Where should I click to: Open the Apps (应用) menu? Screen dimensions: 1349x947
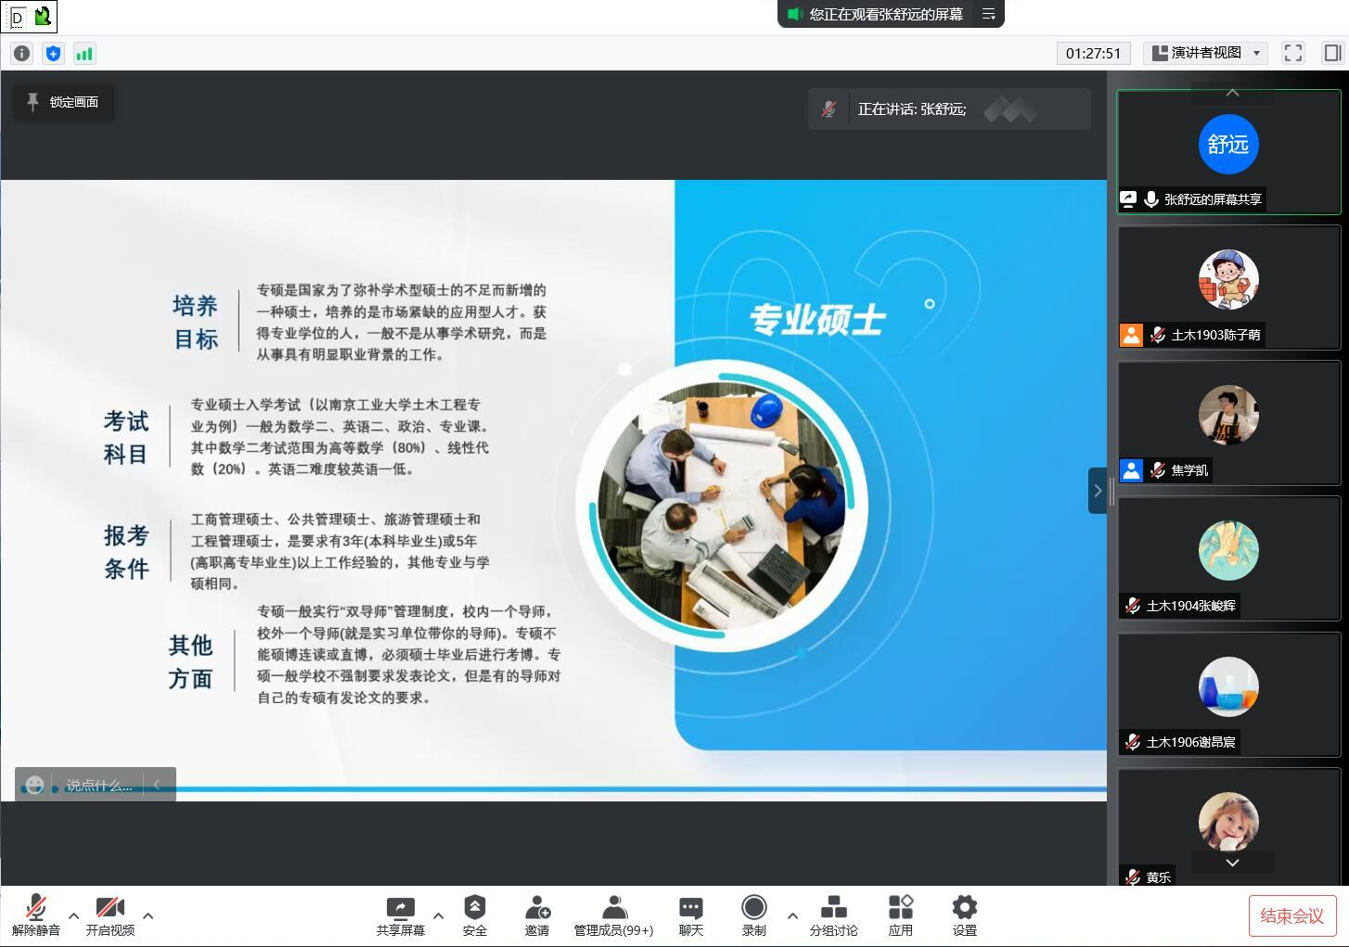coord(900,915)
